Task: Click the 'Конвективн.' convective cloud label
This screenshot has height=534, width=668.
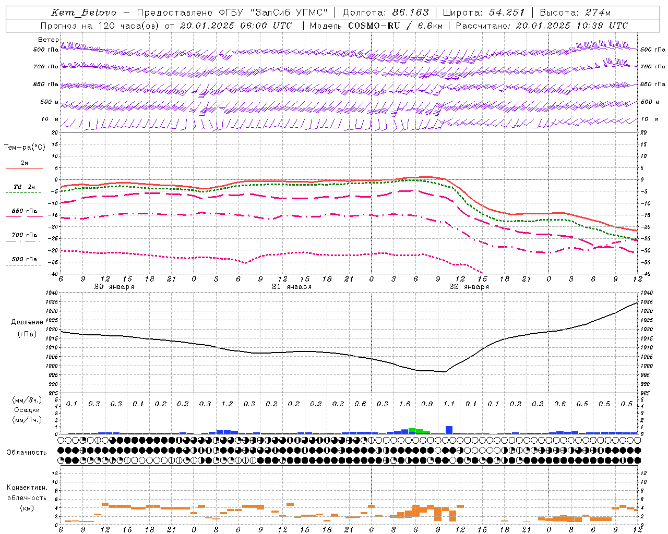Action: tap(27, 487)
